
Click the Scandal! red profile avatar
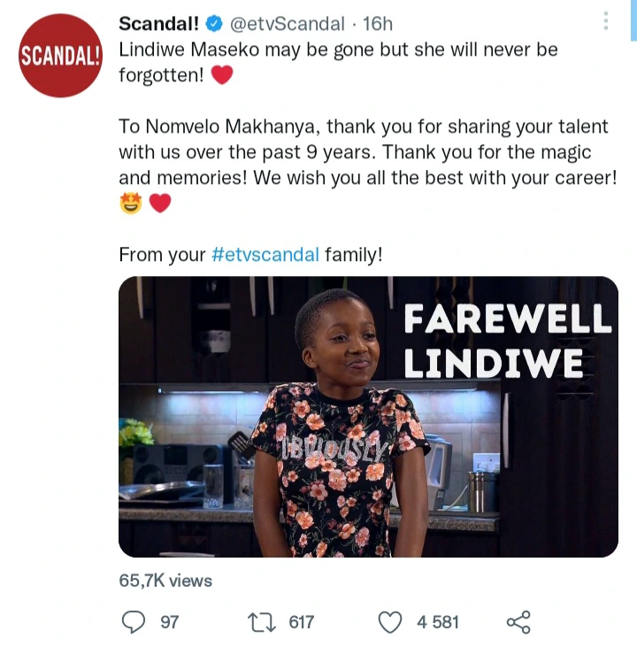point(60,56)
